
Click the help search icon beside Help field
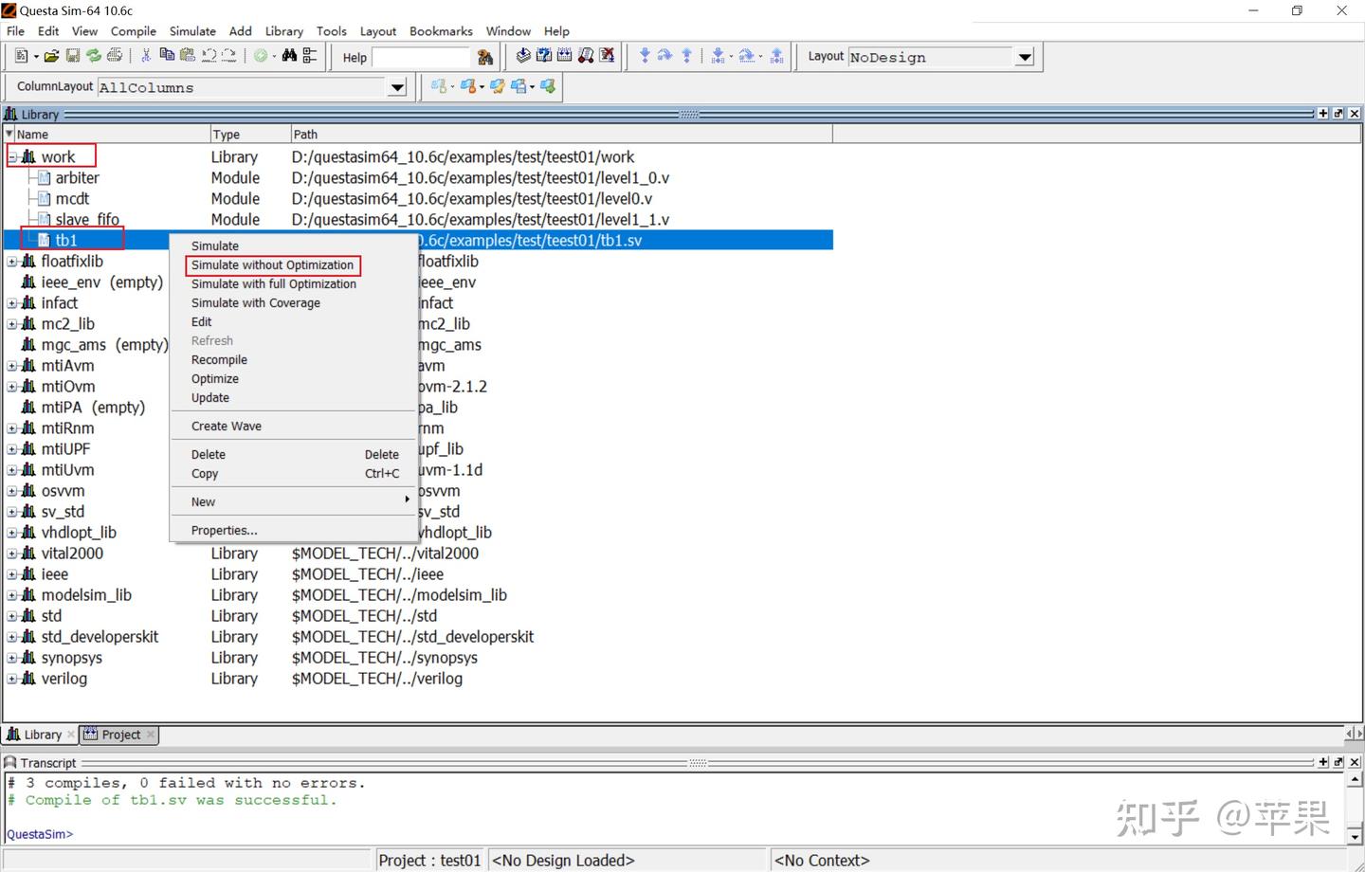[x=485, y=58]
